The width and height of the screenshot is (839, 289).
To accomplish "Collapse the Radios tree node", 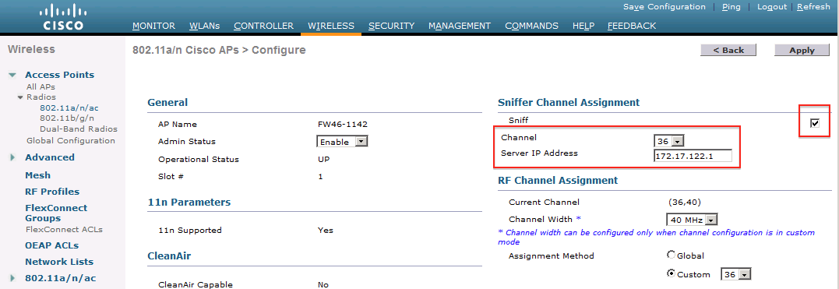I will coord(20,97).
